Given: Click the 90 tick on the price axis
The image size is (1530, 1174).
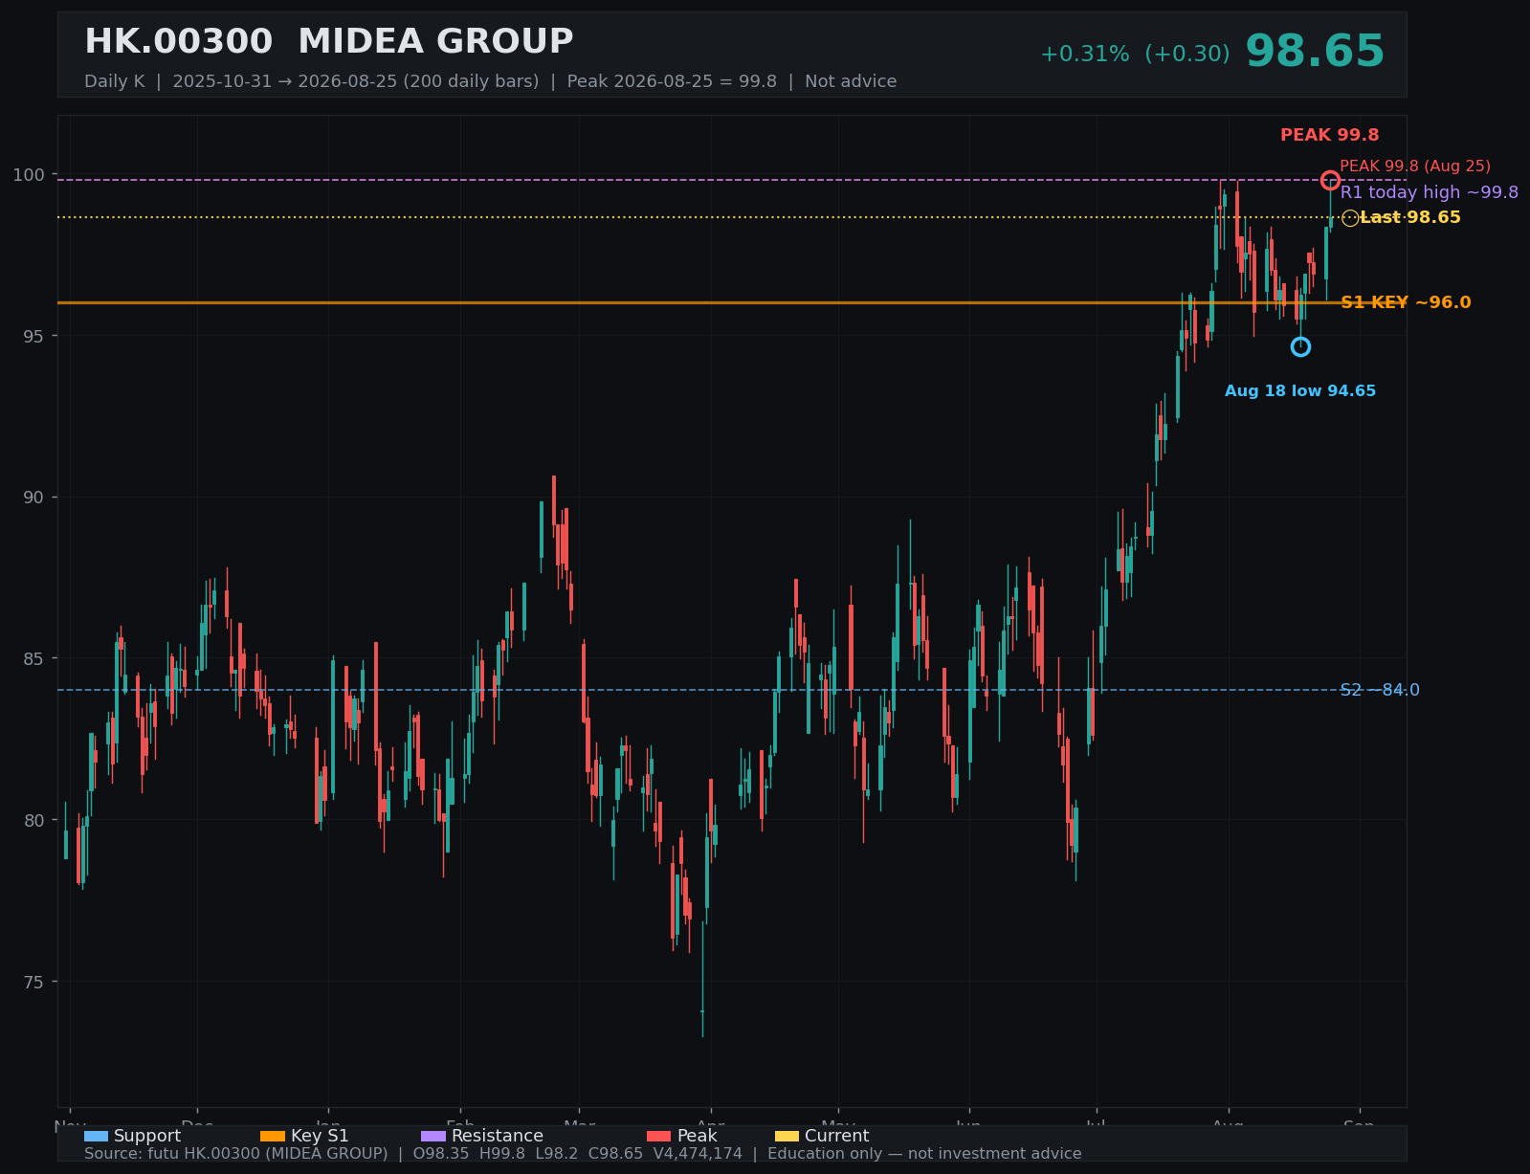Looking at the screenshot, I should [x=34, y=498].
